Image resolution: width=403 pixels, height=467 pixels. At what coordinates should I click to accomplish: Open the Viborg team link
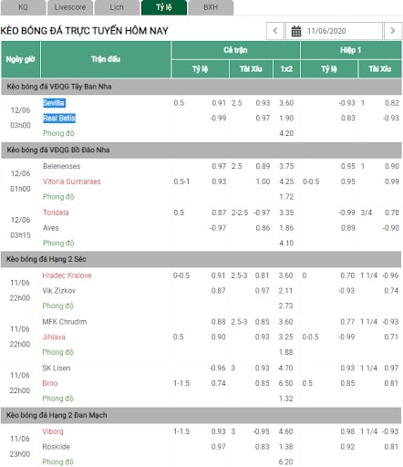[x=53, y=431]
